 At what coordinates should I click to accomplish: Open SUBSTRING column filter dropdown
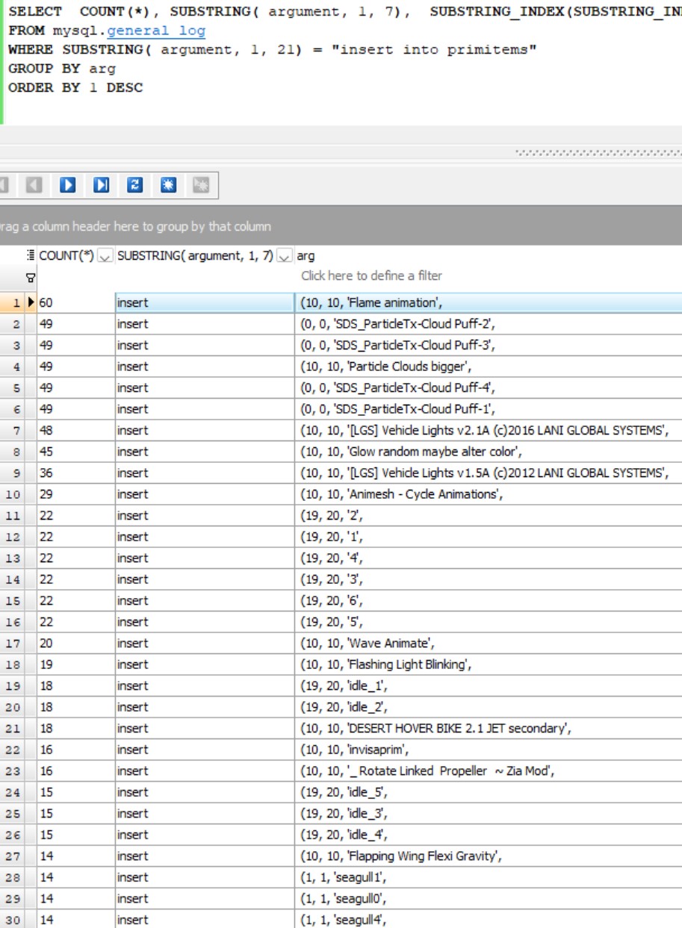[284, 256]
